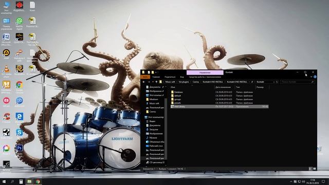Click Синты in the address bar path
The image size is (329, 185).
[196, 82]
